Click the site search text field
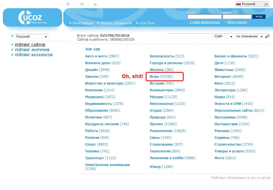273x190 pixels. (190, 36)
